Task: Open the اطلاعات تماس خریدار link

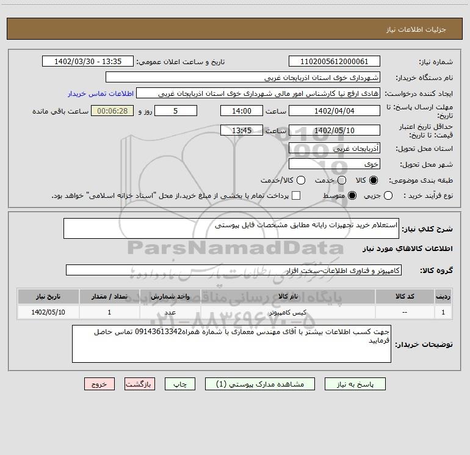Action: point(101,93)
